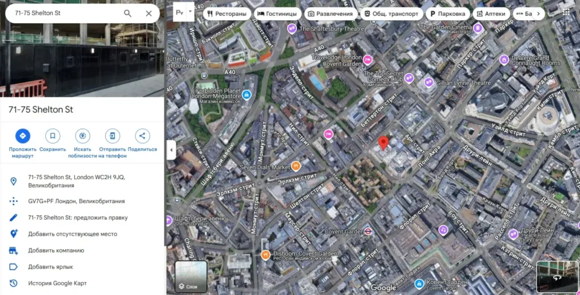Click the Искать поблизости icon

(x=83, y=136)
